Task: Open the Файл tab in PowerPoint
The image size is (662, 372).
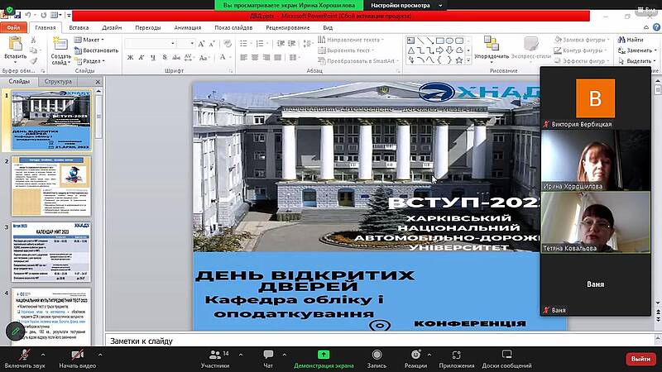Action: (x=13, y=27)
